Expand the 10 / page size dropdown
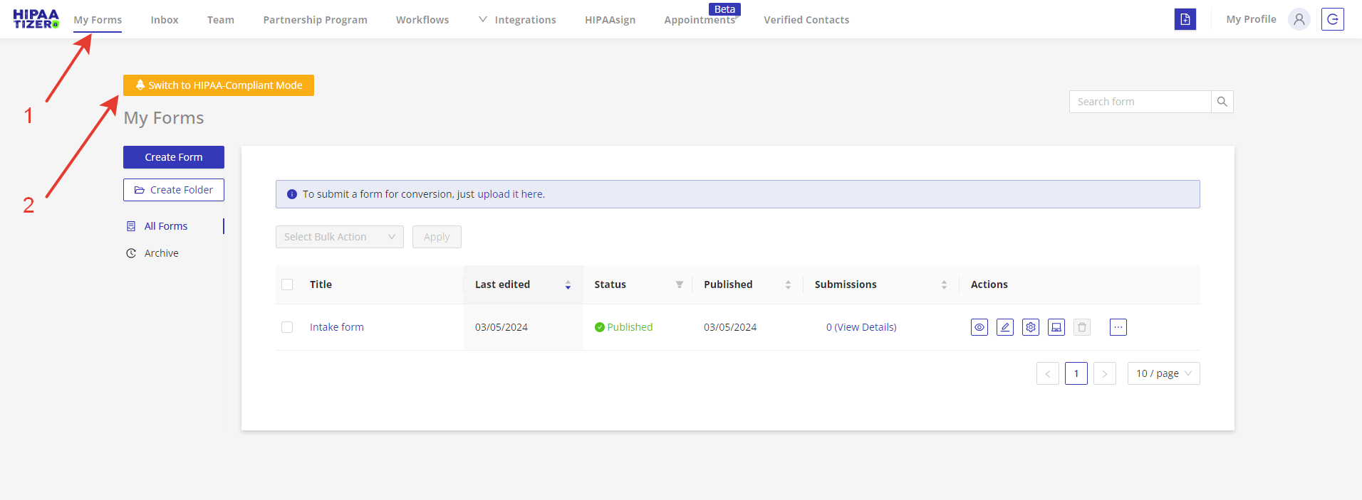 coord(1163,373)
